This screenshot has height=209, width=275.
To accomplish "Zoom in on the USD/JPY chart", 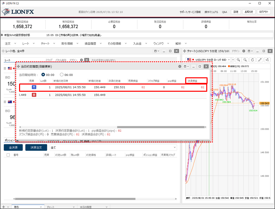I will point(238,60).
